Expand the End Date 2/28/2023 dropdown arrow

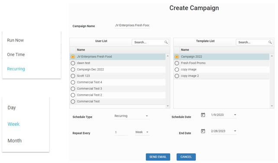point(235,131)
